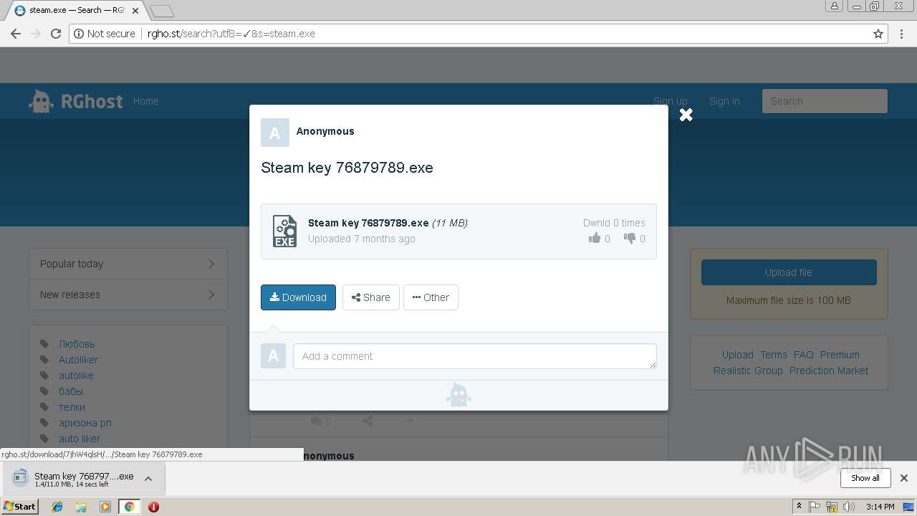Screen dimensions: 917x516
Task: Expand the New releases section
Action: point(128,295)
